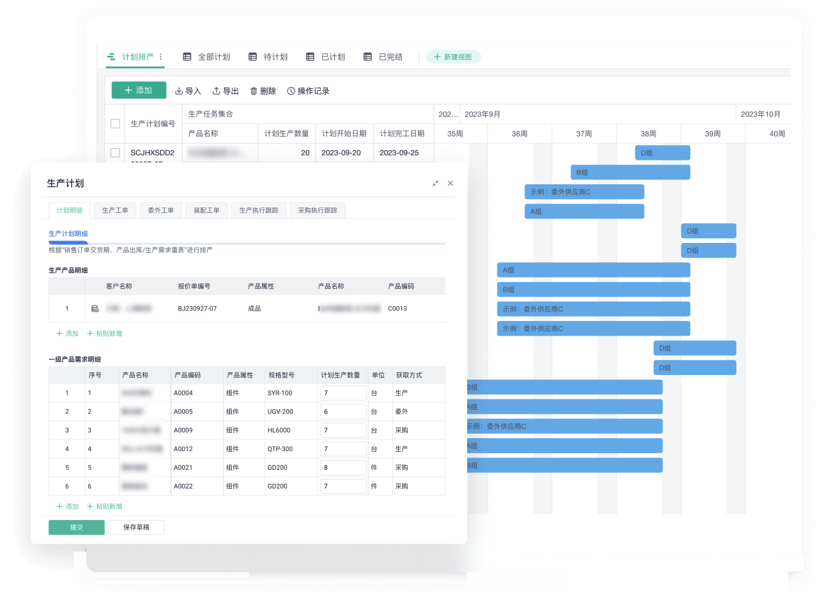This screenshot has width=822, height=598.
Task: Click the 导出 (export) icon
Action: click(x=217, y=92)
